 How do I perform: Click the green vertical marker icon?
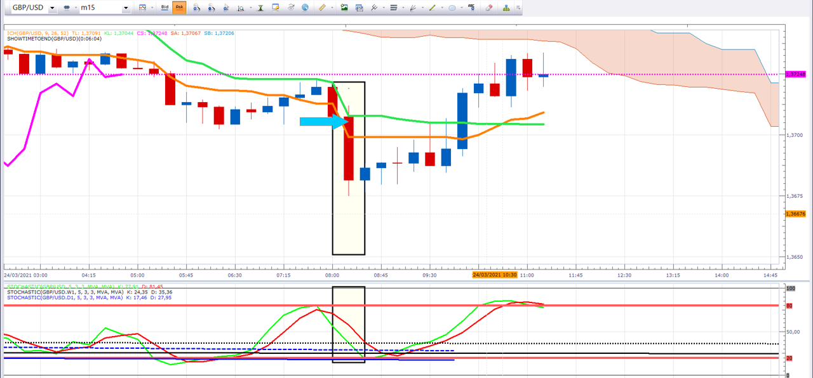click(260, 8)
